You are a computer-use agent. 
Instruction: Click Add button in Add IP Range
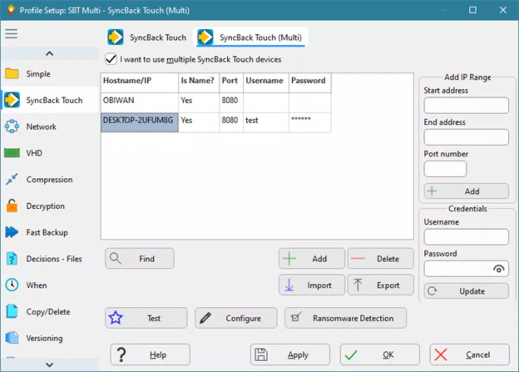coord(466,191)
